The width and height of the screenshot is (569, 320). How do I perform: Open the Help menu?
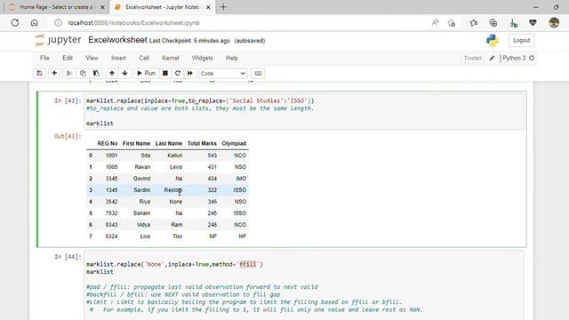coord(232,58)
